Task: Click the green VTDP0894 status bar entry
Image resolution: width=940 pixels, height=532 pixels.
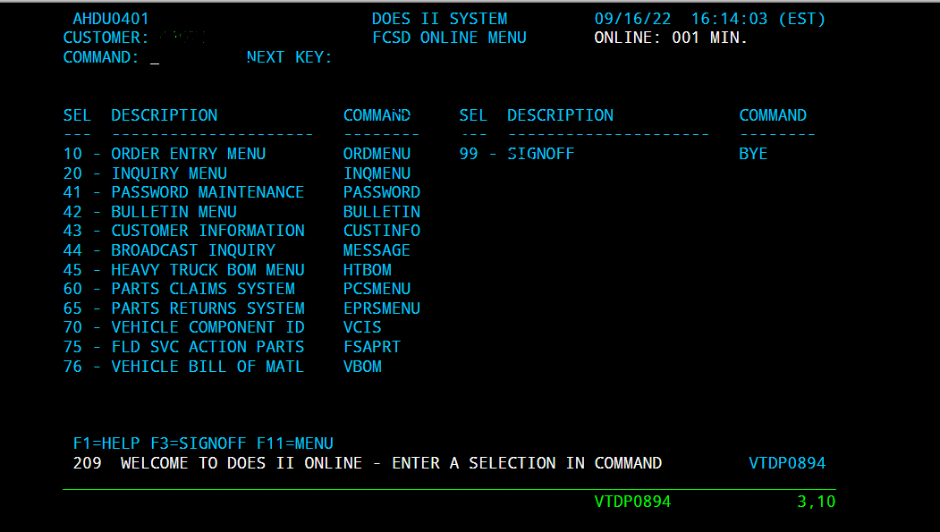Action: coord(632,502)
